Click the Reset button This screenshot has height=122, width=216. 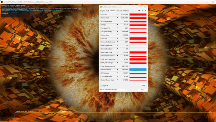(x=143, y=85)
